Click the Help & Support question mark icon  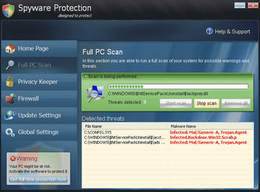(x=209, y=31)
